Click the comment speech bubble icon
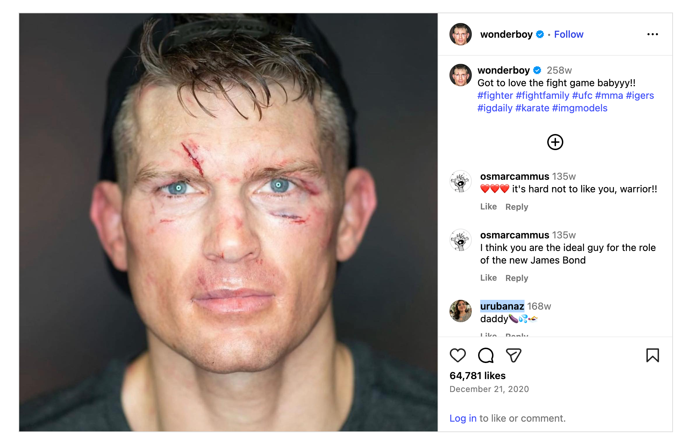Viewport: 681px width, 444px height. (x=485, y=355)
